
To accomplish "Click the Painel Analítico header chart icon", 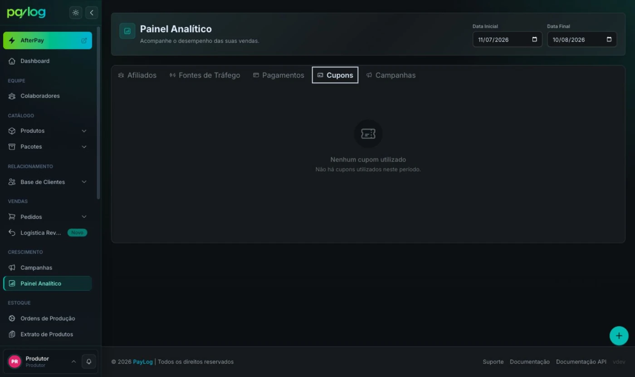I will 127,31.
